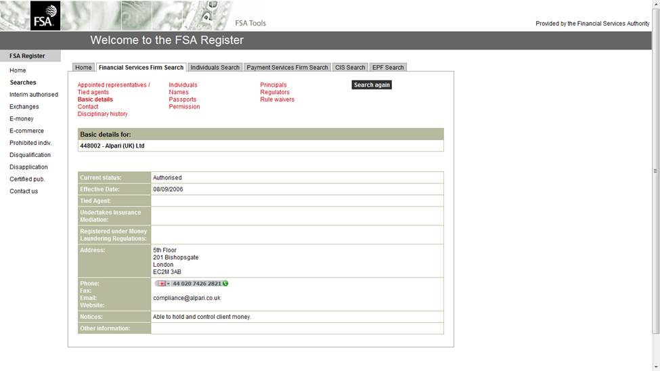This screenshot has width=660, height=371.
Task: Click the FSA Tools header text
Action: (250, 23)
